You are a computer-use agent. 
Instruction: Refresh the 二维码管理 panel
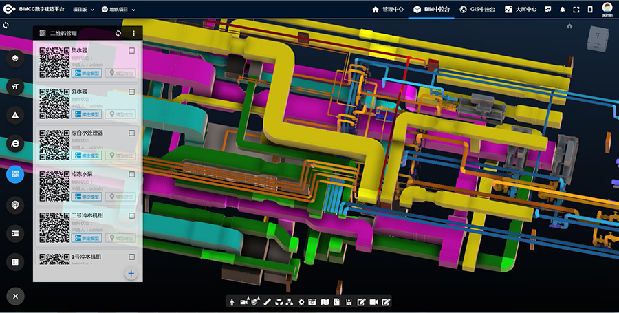118,33
